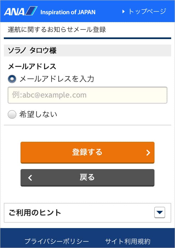Click the ANA logo in header
175x248 pixels.
21,11
